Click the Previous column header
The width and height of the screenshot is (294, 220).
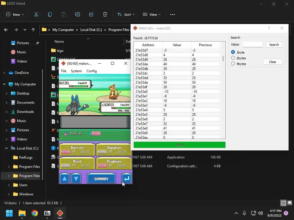pyautogui.click(x=205, y=45)
